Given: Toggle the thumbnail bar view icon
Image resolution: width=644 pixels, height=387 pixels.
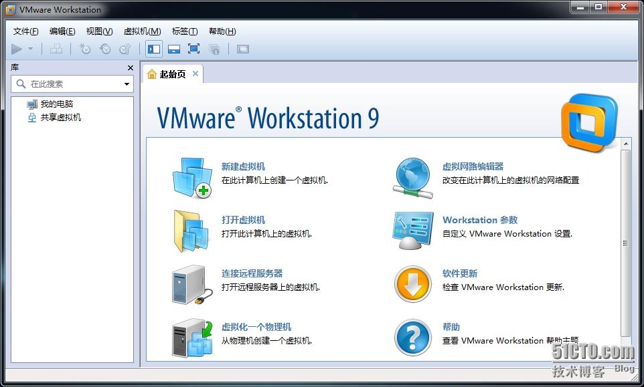Looking at the screenshot, I should (174, 49).
